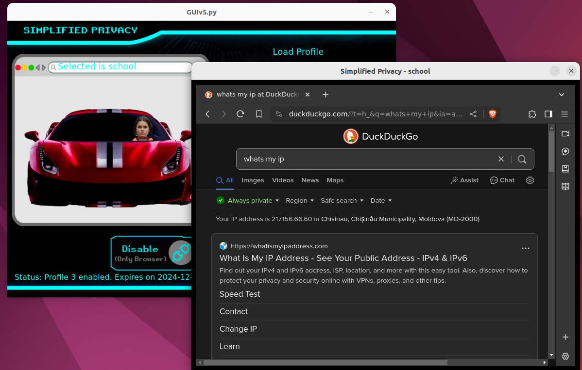Open bookmarks panel icon in sidebar
The height and width of the screenshot is (370, 582).
click(565, 169)
